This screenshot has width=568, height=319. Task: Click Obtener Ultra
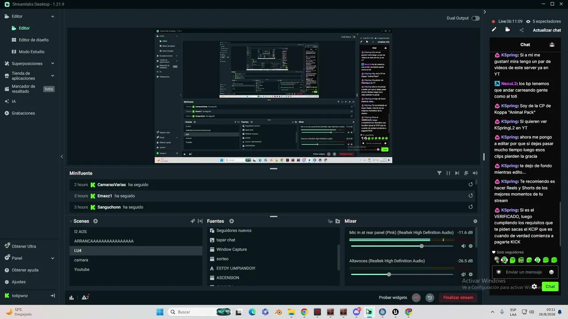pos(24,246)
